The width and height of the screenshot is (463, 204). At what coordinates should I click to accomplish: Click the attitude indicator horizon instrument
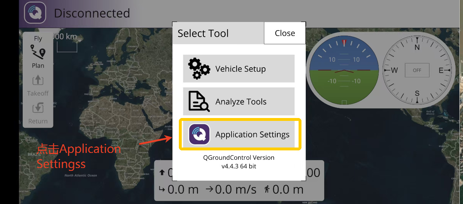[344, 70]
